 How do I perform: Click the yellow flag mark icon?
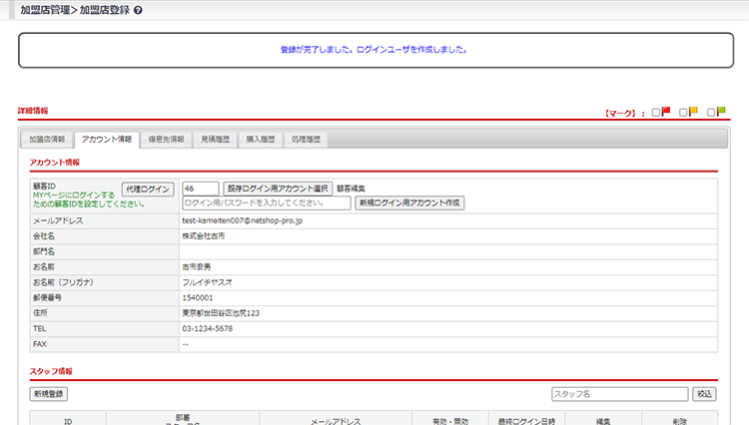(693, 112)
